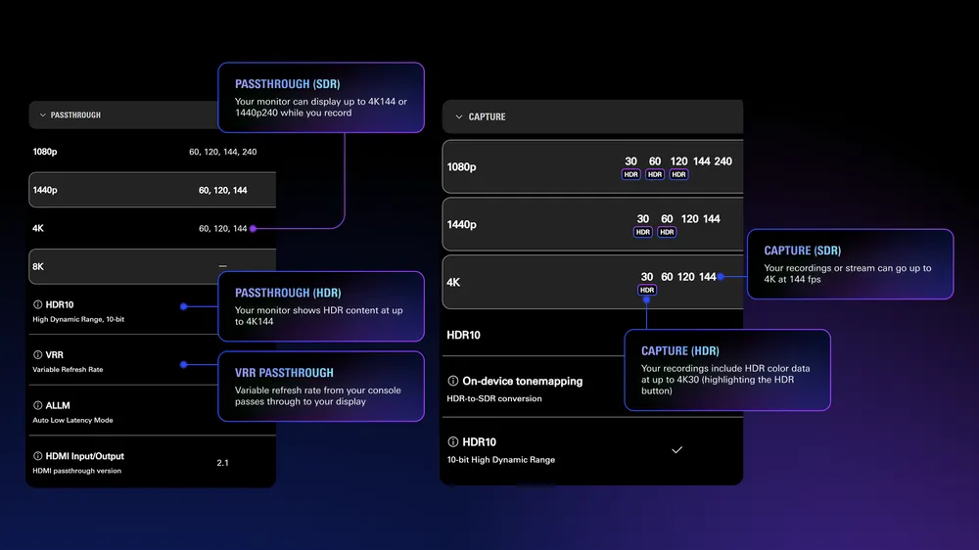Click the 120 value in capture 1440p
Image resolution: width=979 pixels, height=550 pixels.
pos(690,218)
